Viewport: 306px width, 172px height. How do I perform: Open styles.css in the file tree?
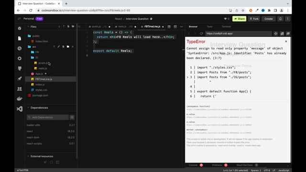tap(42, 90)
